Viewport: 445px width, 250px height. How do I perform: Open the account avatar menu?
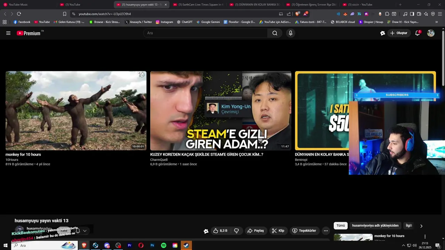431,33
